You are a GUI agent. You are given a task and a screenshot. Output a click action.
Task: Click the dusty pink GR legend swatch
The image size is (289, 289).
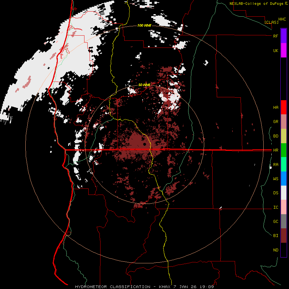[284, 121]
